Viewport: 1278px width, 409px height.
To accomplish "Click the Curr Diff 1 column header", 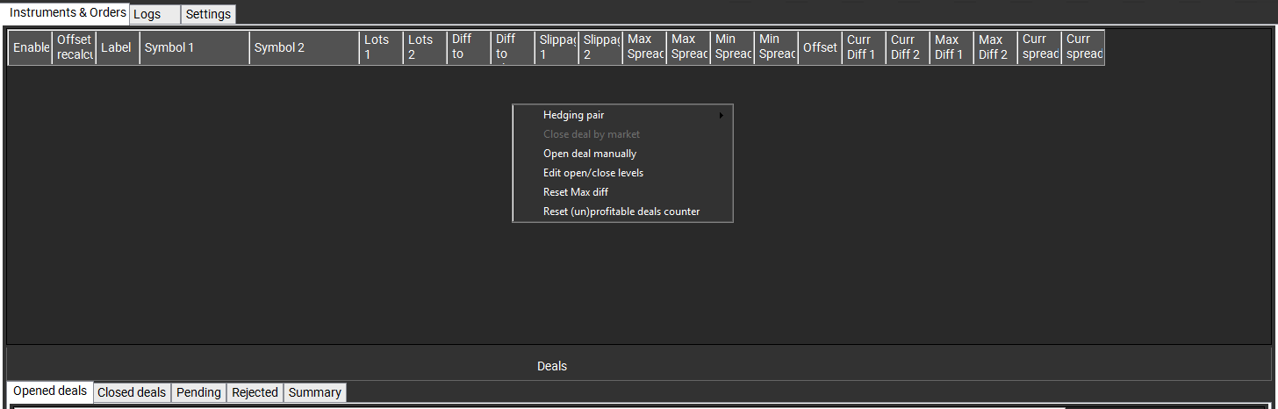I will click(x=864, y=47).
